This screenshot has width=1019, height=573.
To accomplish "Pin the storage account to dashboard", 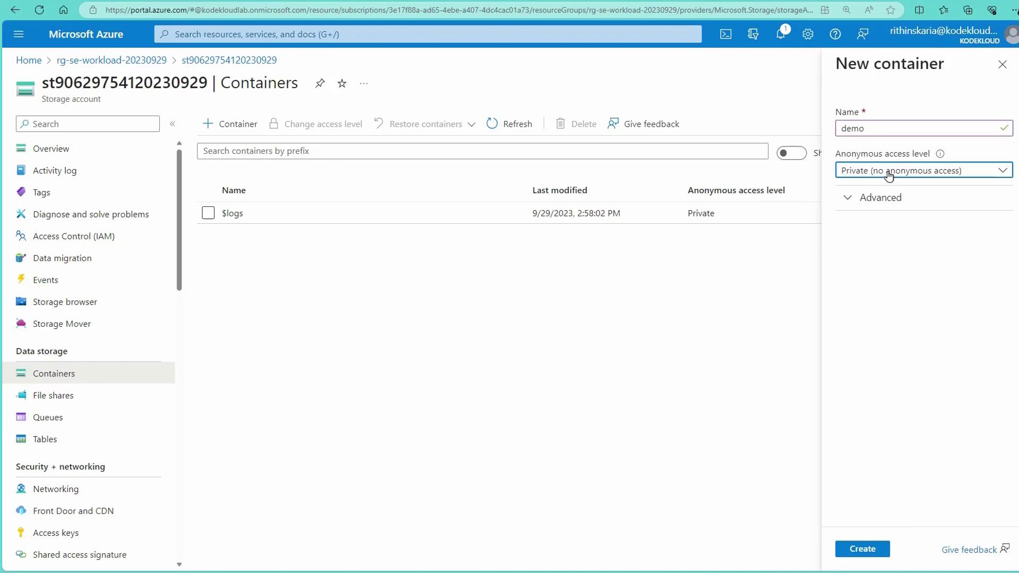I will (x=319, y=83).
